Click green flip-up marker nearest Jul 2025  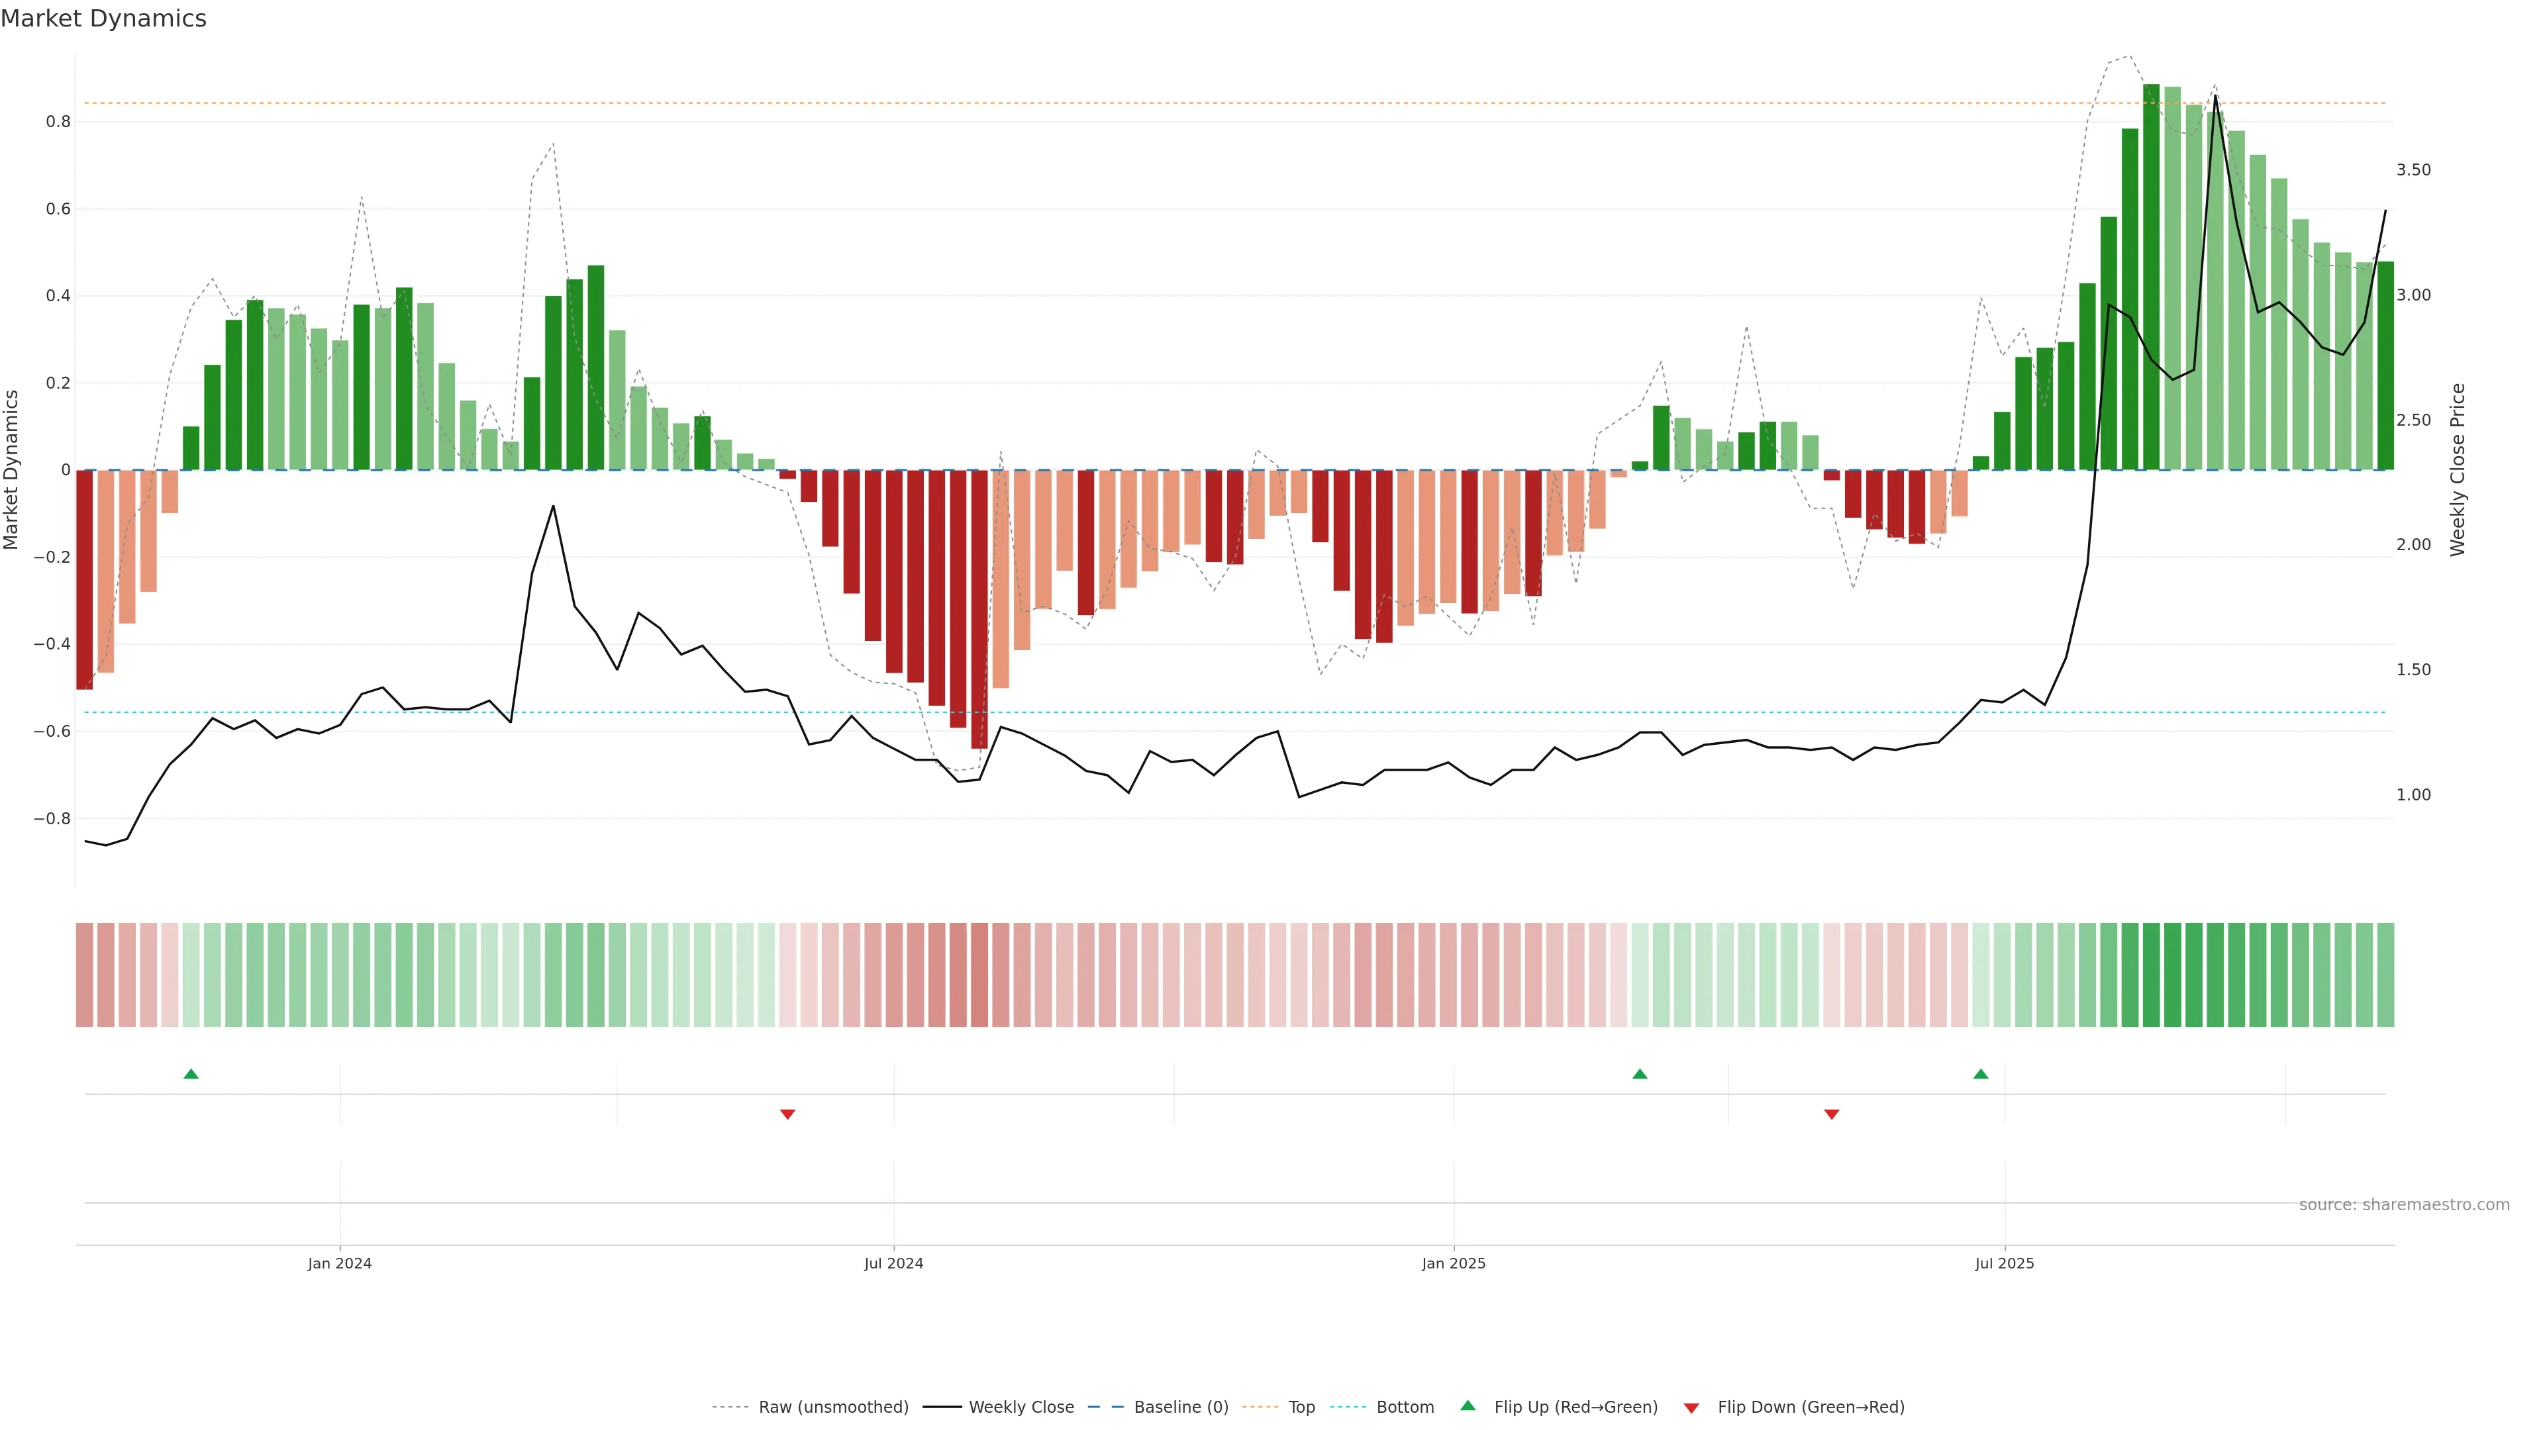click(x=1980, y=1074)
